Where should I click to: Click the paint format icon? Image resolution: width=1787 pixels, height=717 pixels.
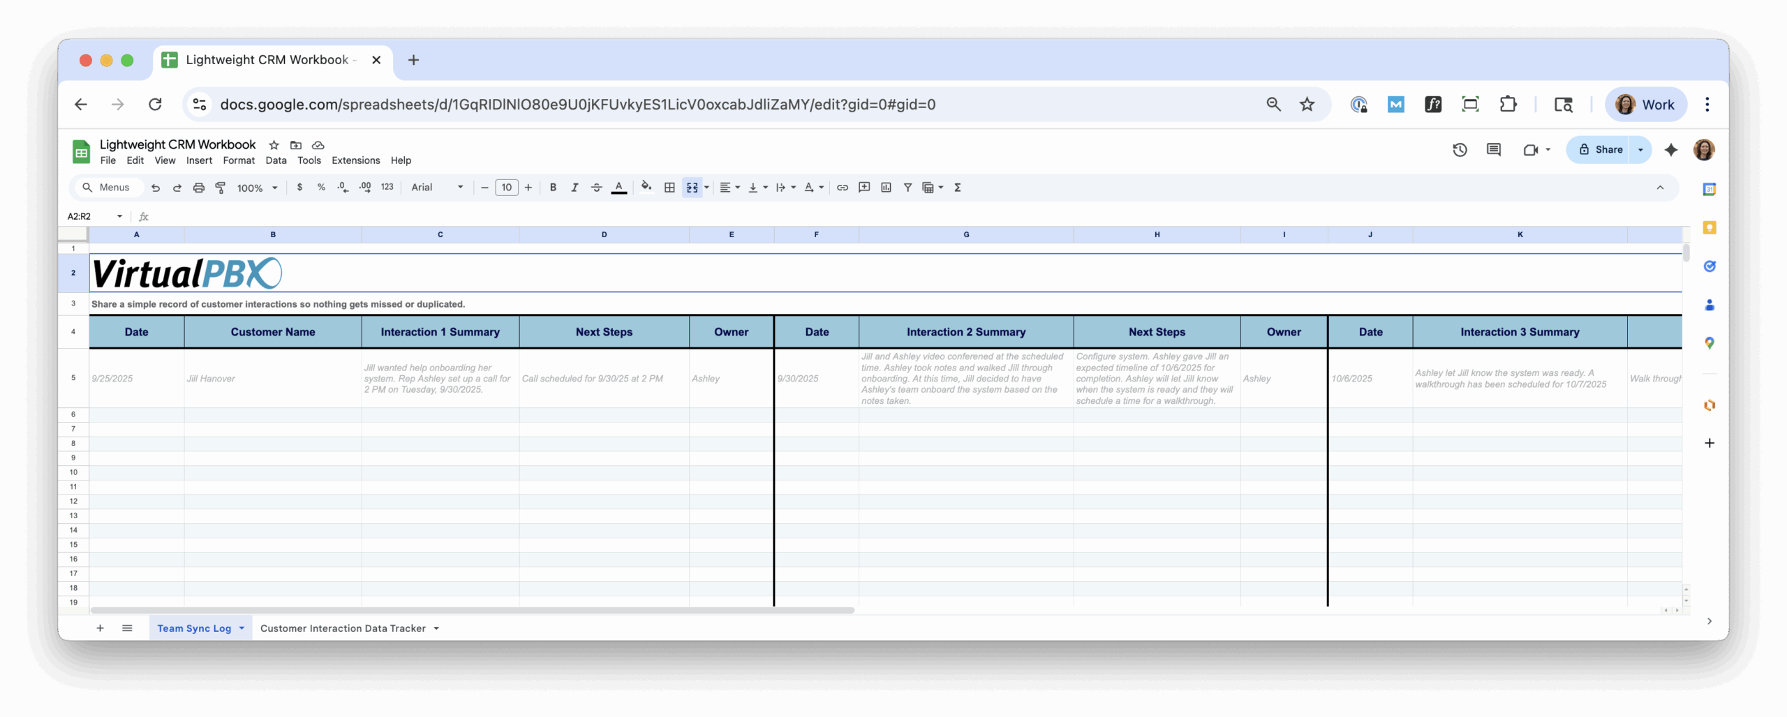coord(221,188)
